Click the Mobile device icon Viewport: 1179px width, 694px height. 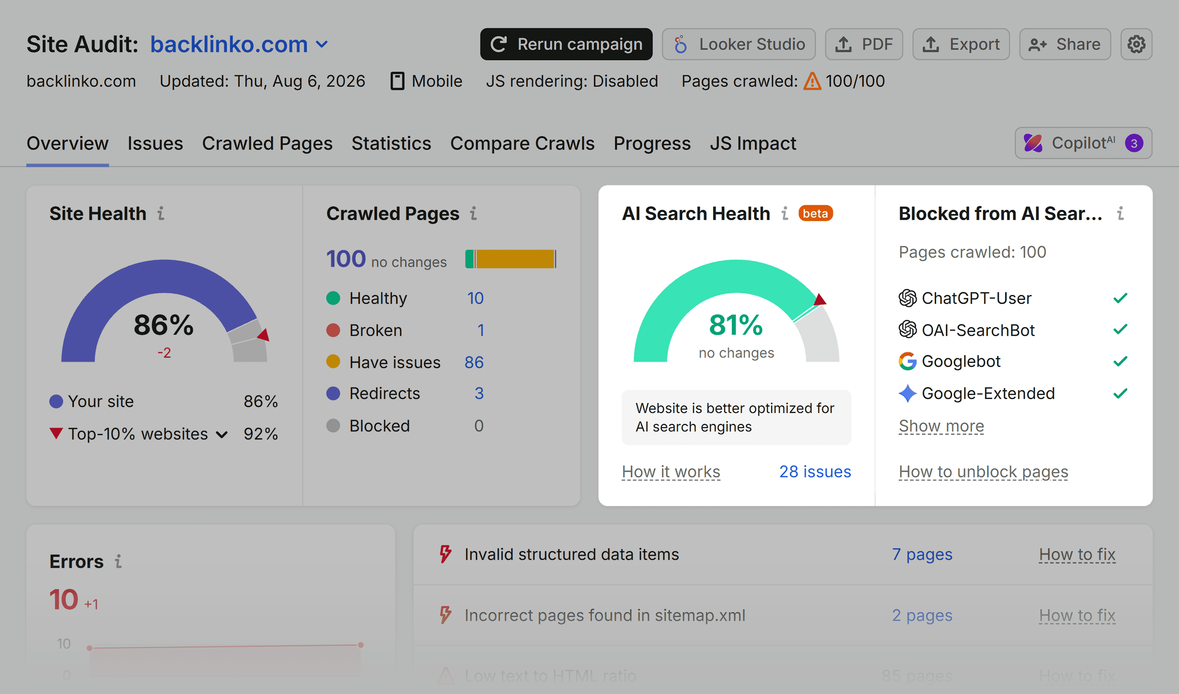pos(397,81)
